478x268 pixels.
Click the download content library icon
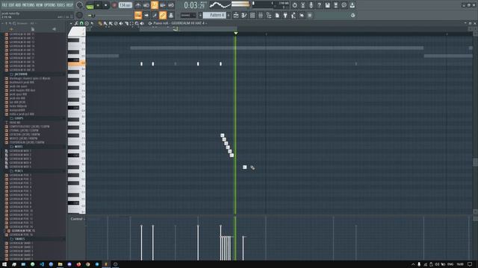352,5
